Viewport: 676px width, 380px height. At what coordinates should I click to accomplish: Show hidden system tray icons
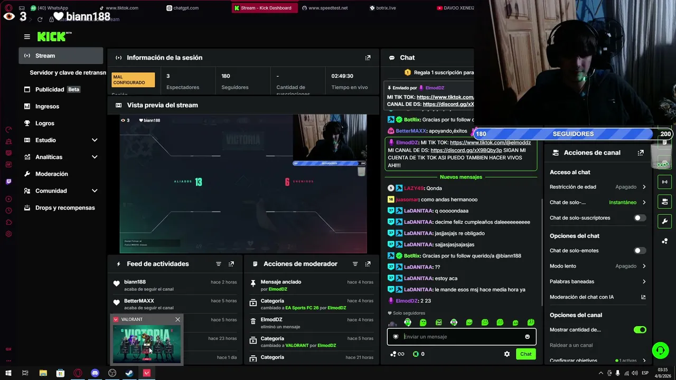[x=600, y=373]
